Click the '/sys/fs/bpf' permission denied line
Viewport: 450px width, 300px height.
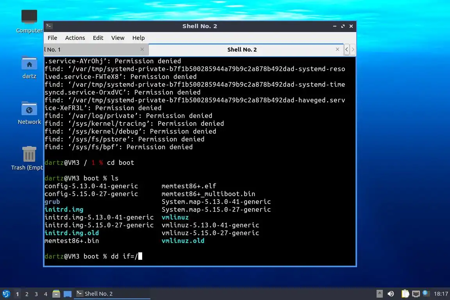pos(118,147)
